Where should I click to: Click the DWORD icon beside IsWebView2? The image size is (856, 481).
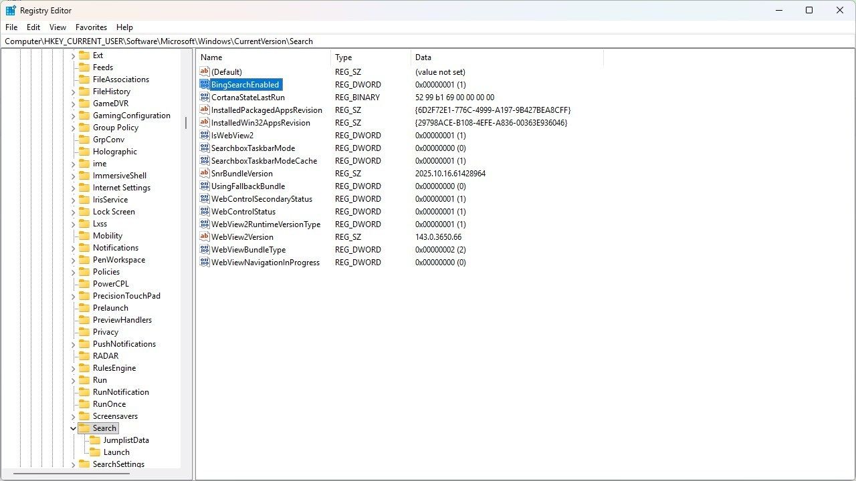click(205, 136)
